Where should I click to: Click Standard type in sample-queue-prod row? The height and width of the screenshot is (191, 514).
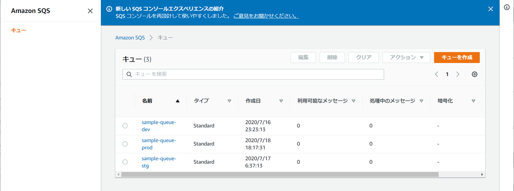[x=204, y=144]
